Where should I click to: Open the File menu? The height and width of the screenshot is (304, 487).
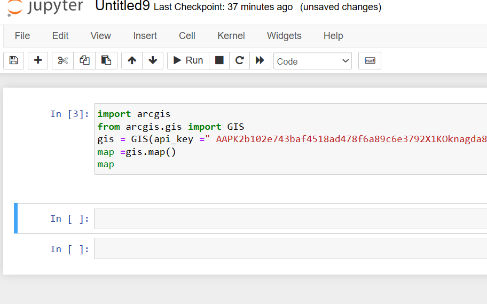(x=22, y=36)
